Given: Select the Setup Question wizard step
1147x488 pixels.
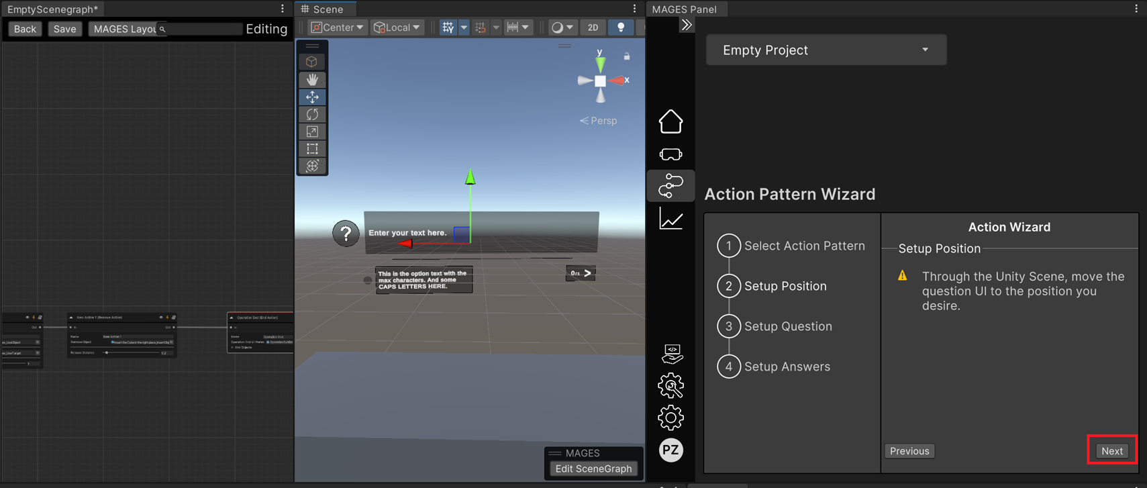Looking at the screenshot, I should pyautogui.click(x=787, y=326).
